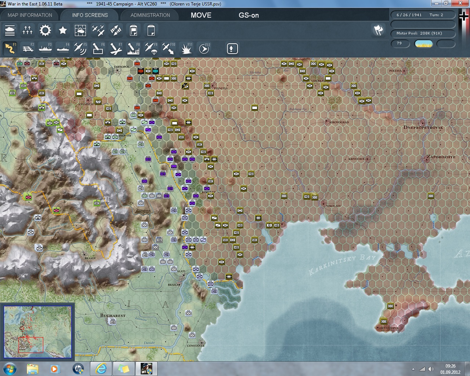Click the Nikolaev city label on map
Screen dimensions: 470x376
pos(333,206)
